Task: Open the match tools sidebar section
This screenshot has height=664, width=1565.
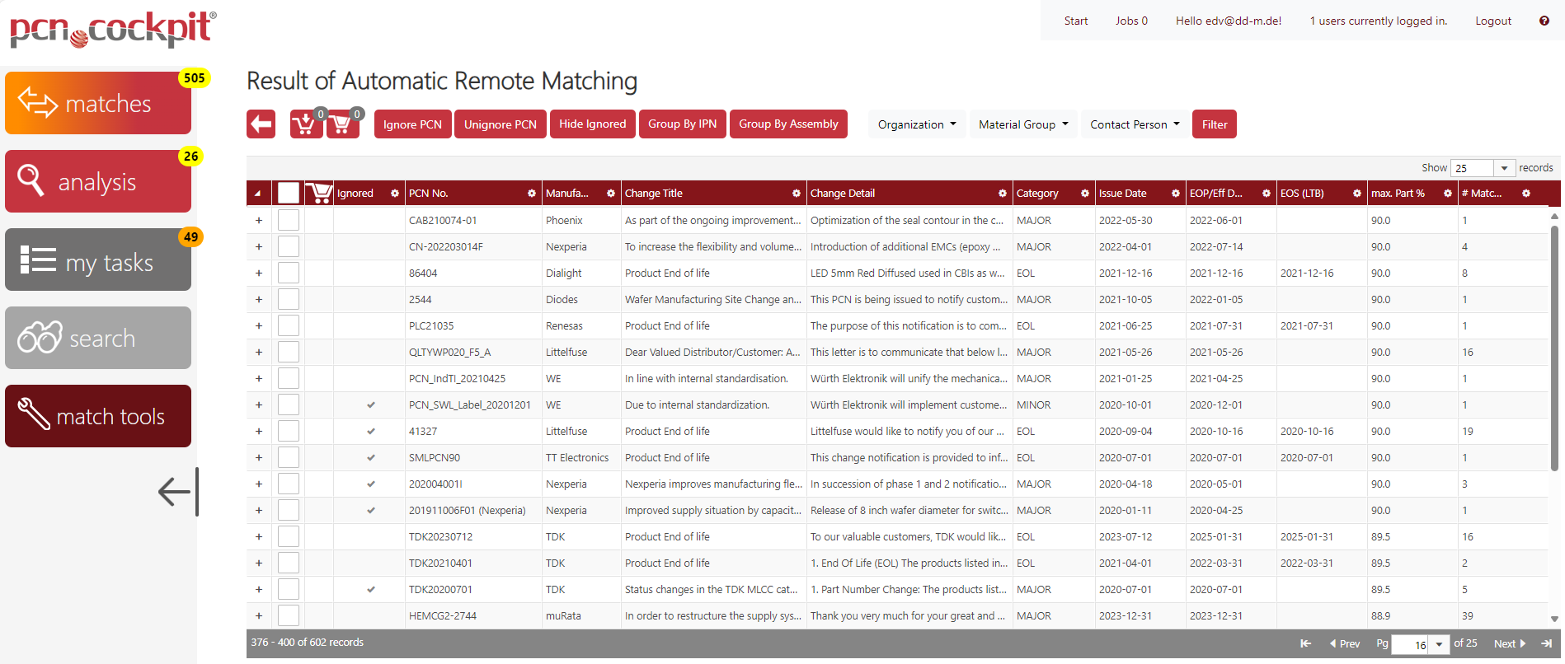Action: (98, 416)
